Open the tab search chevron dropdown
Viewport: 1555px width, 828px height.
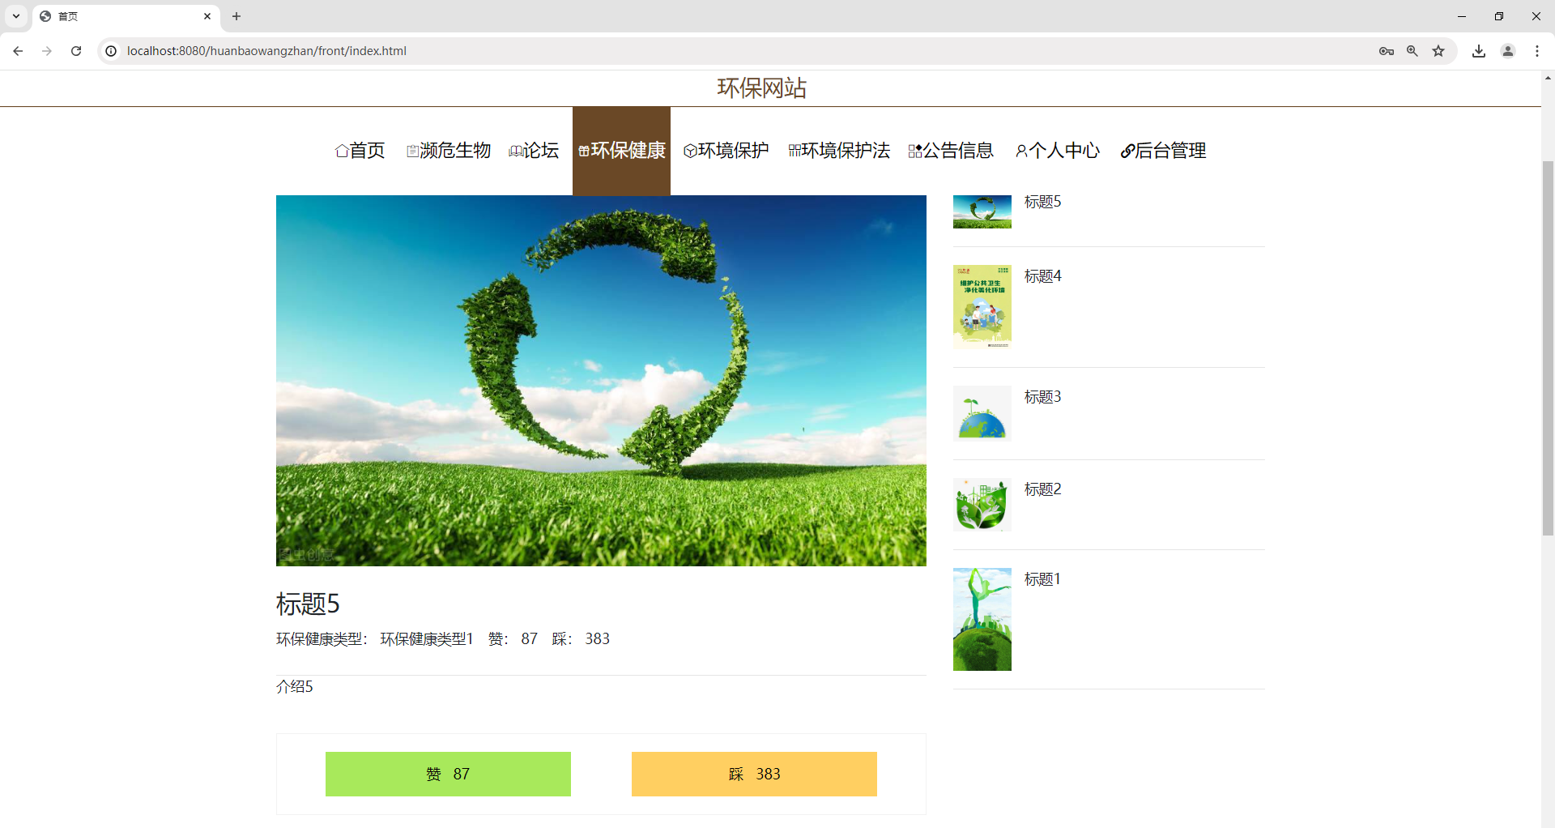[16, 16]
